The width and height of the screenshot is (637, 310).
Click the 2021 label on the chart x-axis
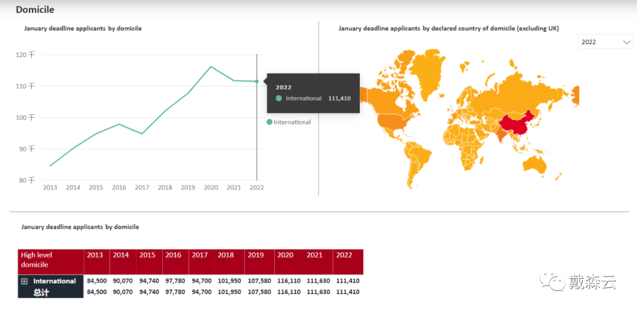pyautogui.click(x=234, y=188)
